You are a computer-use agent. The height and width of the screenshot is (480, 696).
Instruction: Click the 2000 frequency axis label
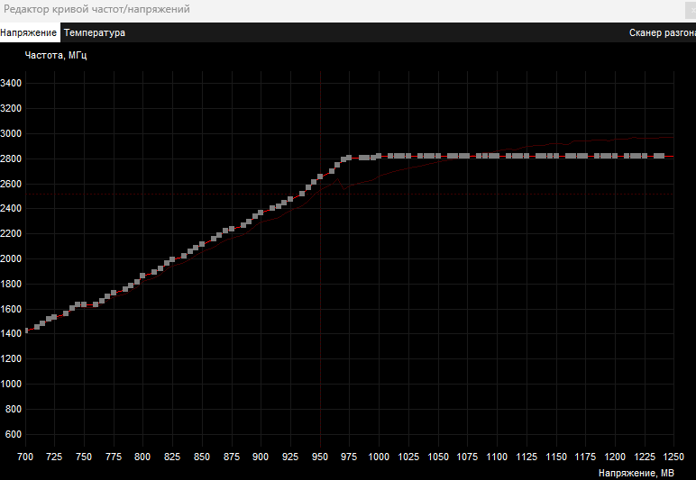click(11, 258)
